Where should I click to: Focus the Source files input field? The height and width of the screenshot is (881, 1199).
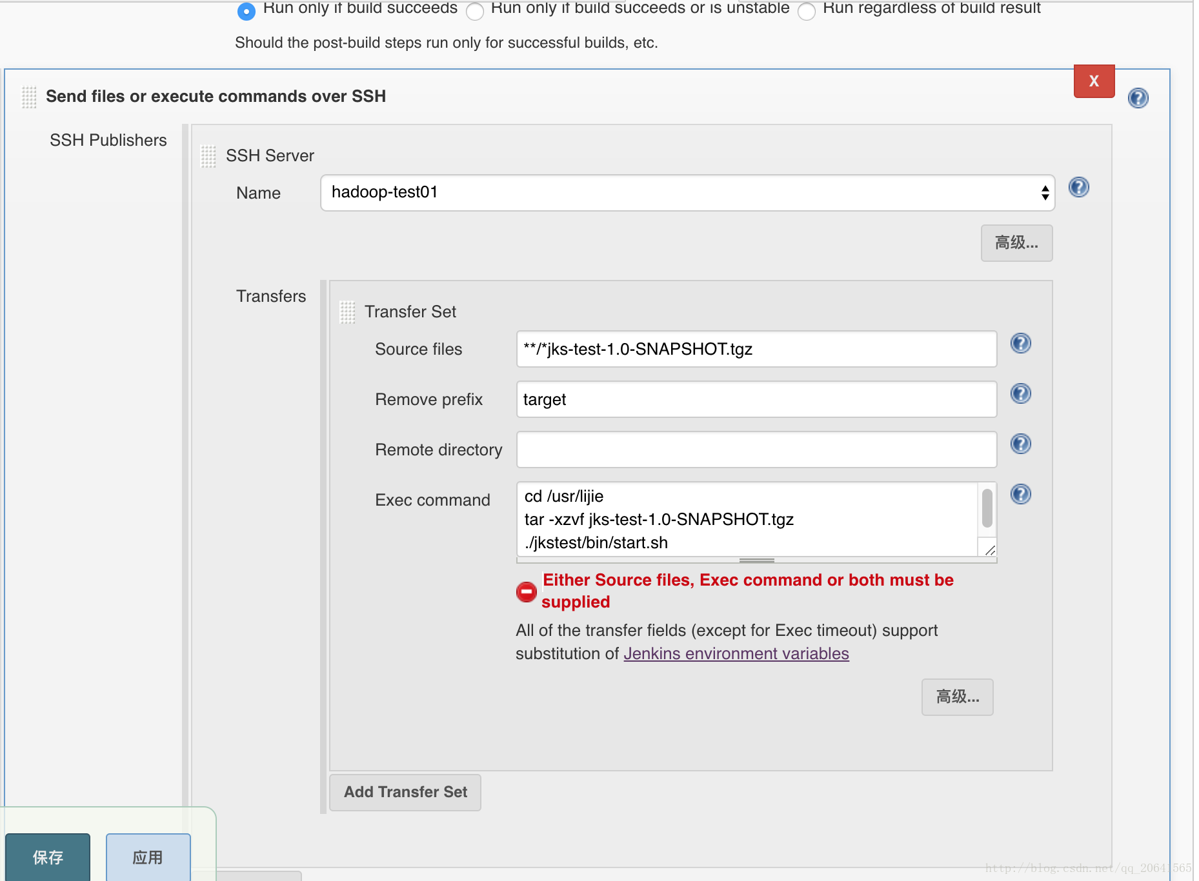coord(756,349)
